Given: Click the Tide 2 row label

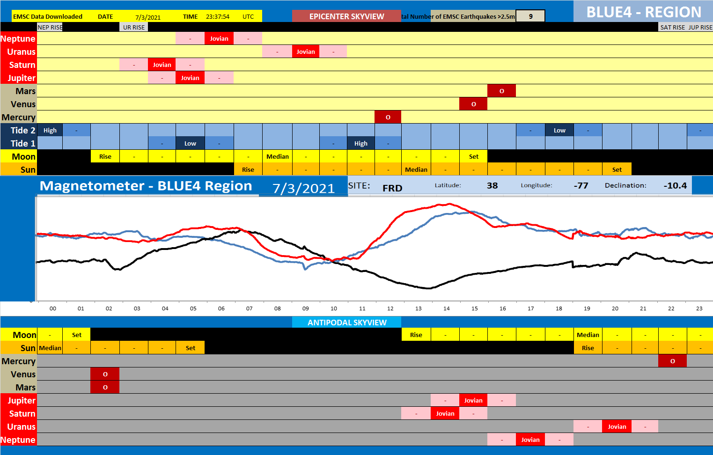Looking at the screenshot, I should coord(18,130).
